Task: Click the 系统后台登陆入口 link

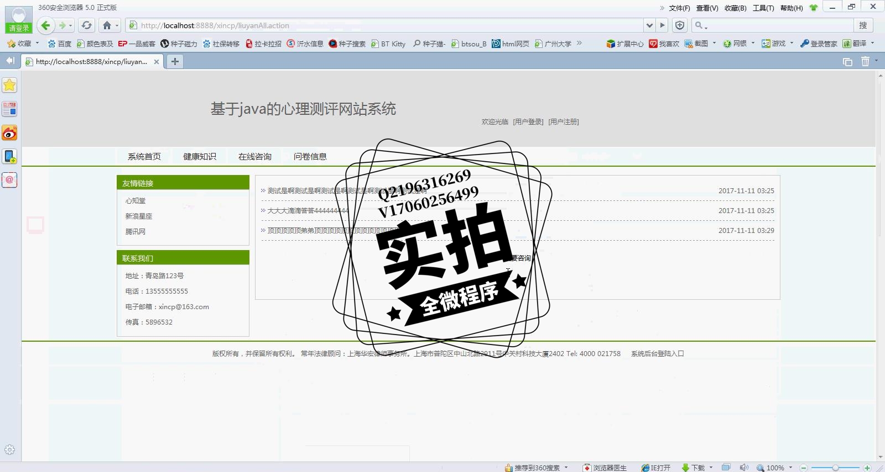Action: 658,354
